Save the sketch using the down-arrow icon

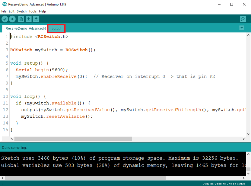click(36, 19)
